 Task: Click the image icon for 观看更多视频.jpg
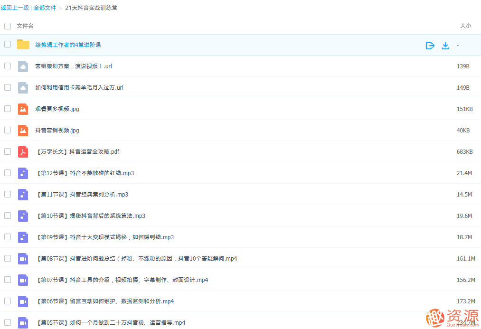23,109
